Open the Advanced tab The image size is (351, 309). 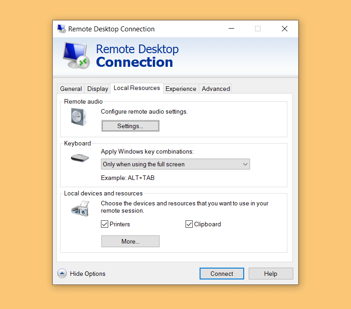(x=216, y=89)
